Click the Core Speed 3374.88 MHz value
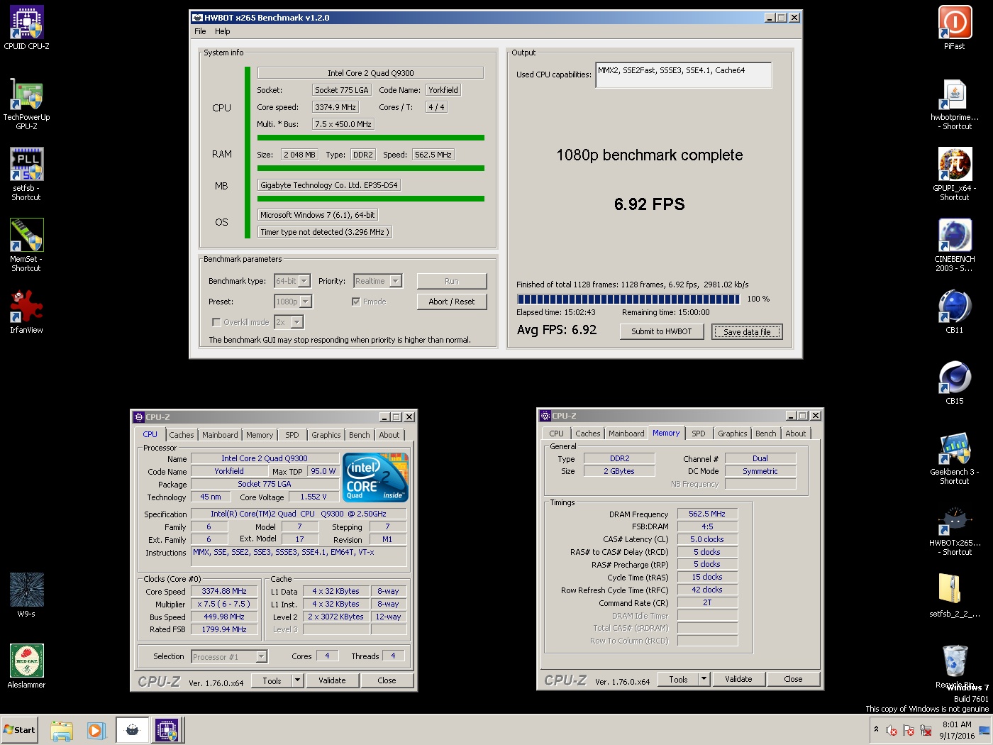The image size is (993, 745). click(x=224, y=591)
